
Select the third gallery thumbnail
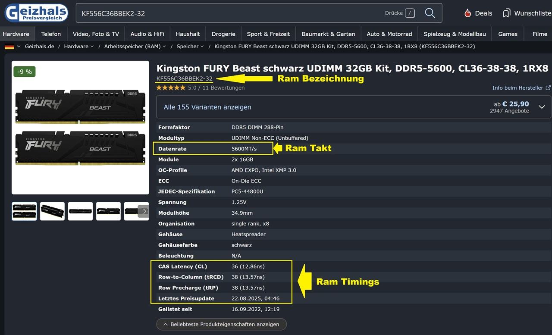(x=80, y=211)
